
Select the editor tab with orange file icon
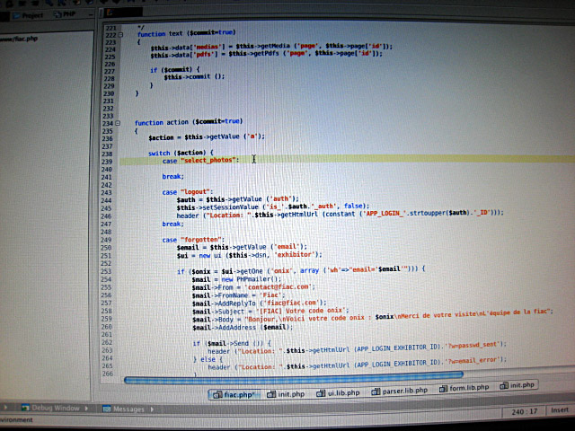[123, 13]
